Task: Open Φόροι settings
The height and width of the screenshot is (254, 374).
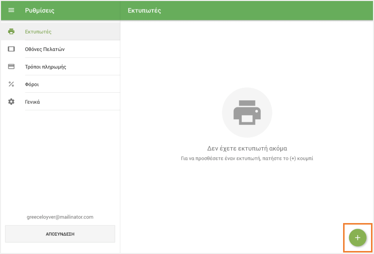Action: click(x=60, y=84)
